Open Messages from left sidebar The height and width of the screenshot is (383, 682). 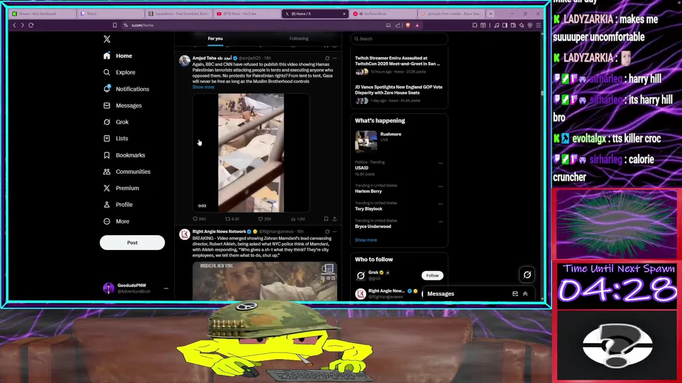(x=123, y=105)
